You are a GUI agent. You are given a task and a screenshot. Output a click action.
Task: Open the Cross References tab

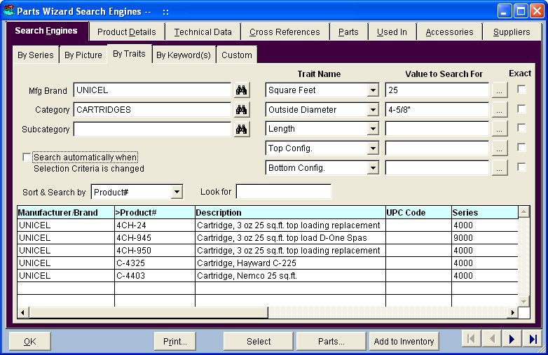coord(285,32)
